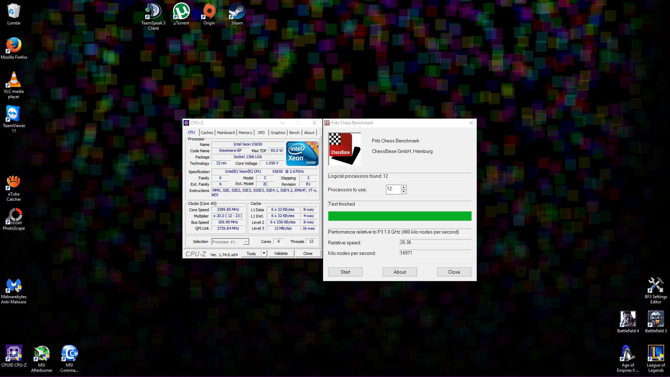Screen dimensions: 670x377
Task: Open the Steam desktop shortcut
Action: click(x=237, y=14)
